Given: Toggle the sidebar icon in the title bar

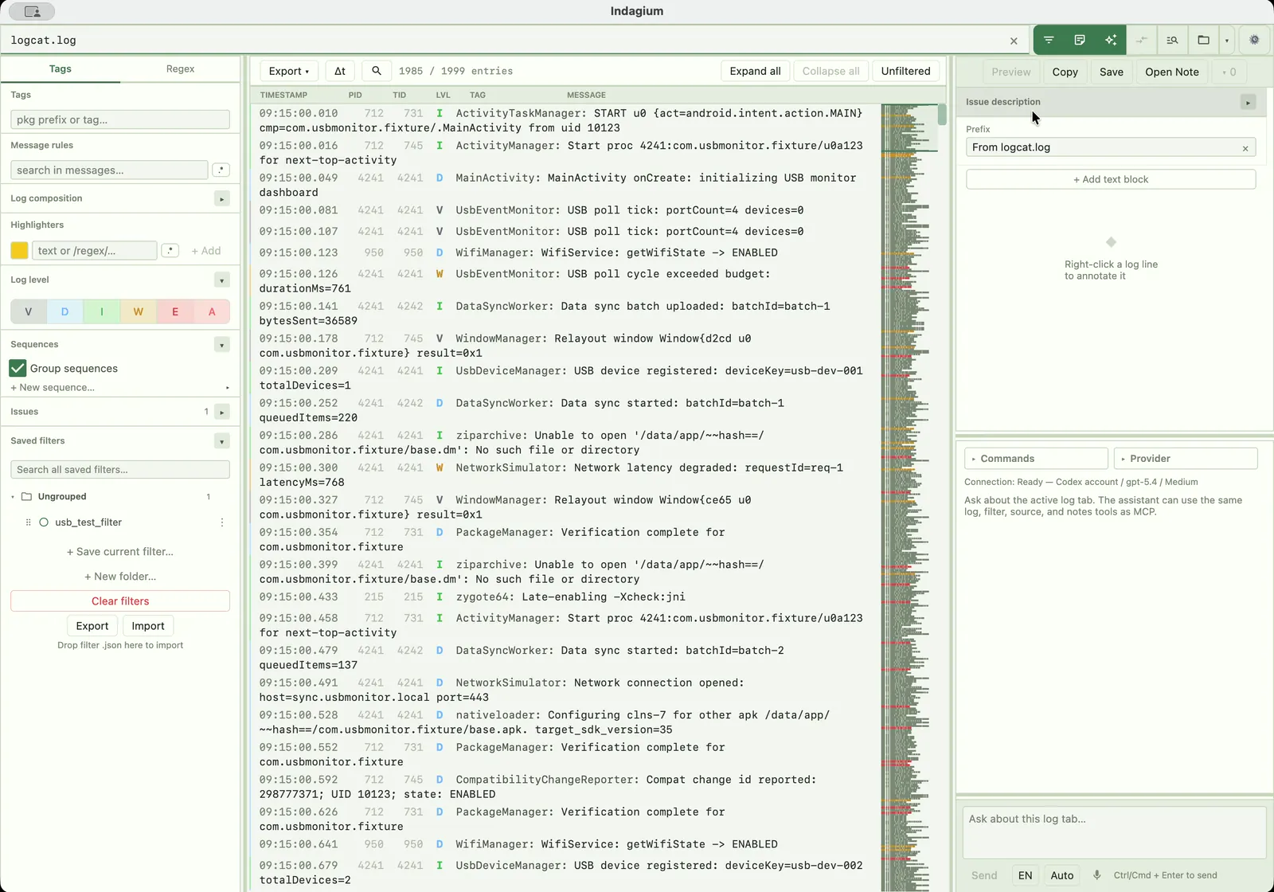Looking at the screenshot, I should [32, 11].
